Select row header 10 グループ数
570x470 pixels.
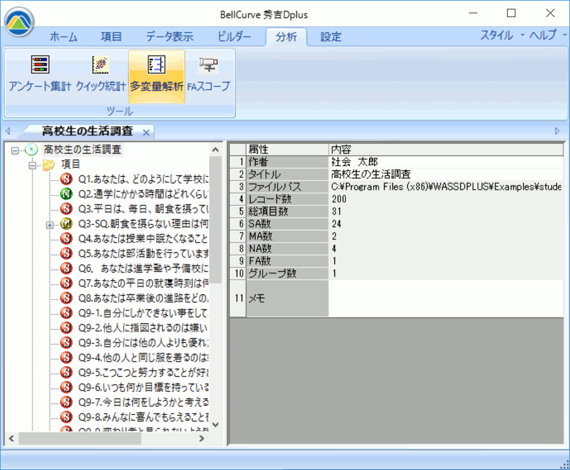(238, 273)
